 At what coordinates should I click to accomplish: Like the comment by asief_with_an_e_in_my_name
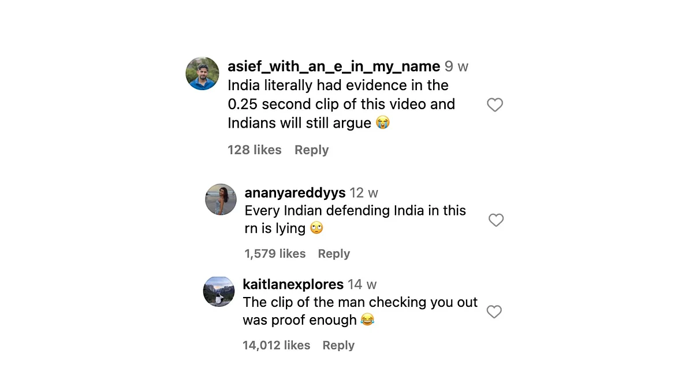[495, 105]
